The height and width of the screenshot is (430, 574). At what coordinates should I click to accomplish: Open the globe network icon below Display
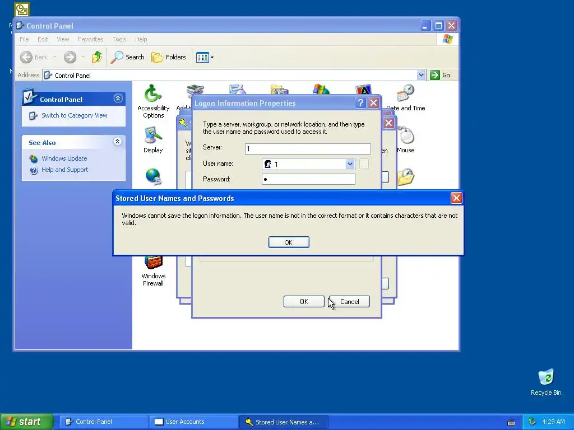tap(154, 176)
